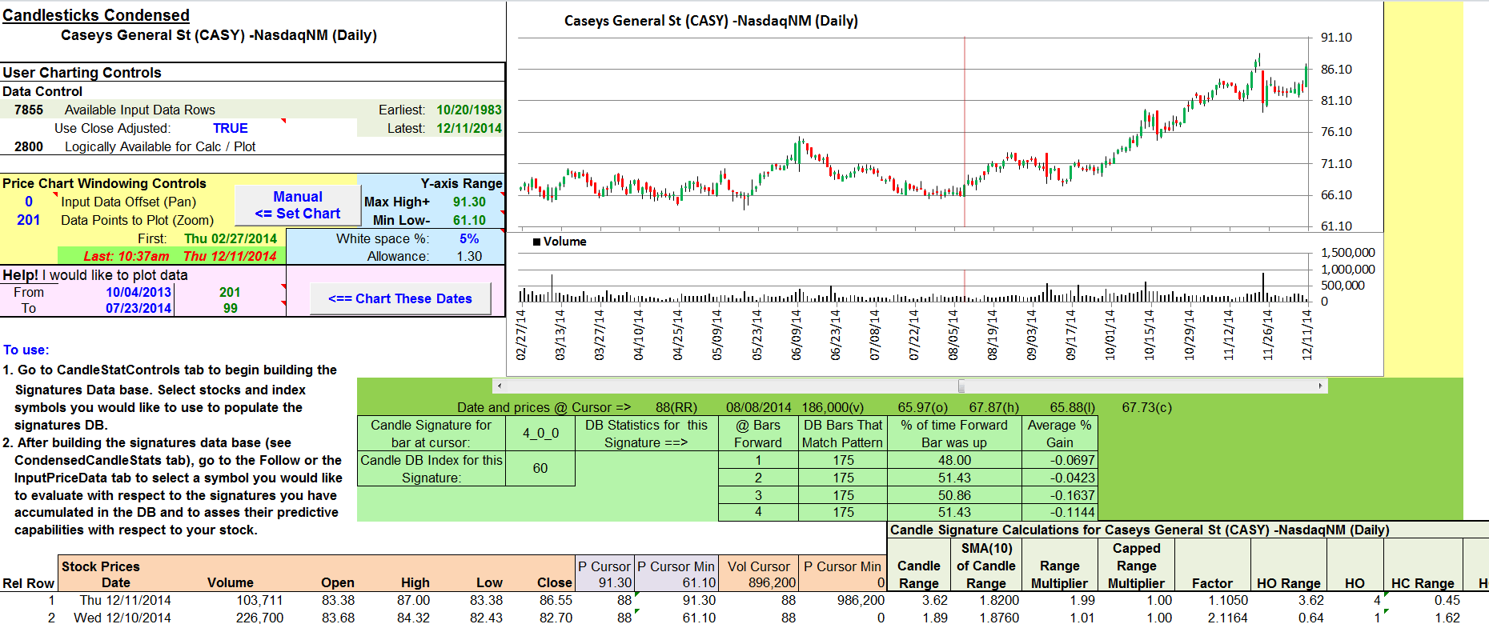Click the Stock Prices header cell

pos(101,566)
